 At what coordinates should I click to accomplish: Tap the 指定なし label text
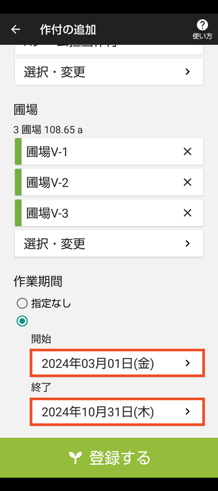click(x=51, y=303)
